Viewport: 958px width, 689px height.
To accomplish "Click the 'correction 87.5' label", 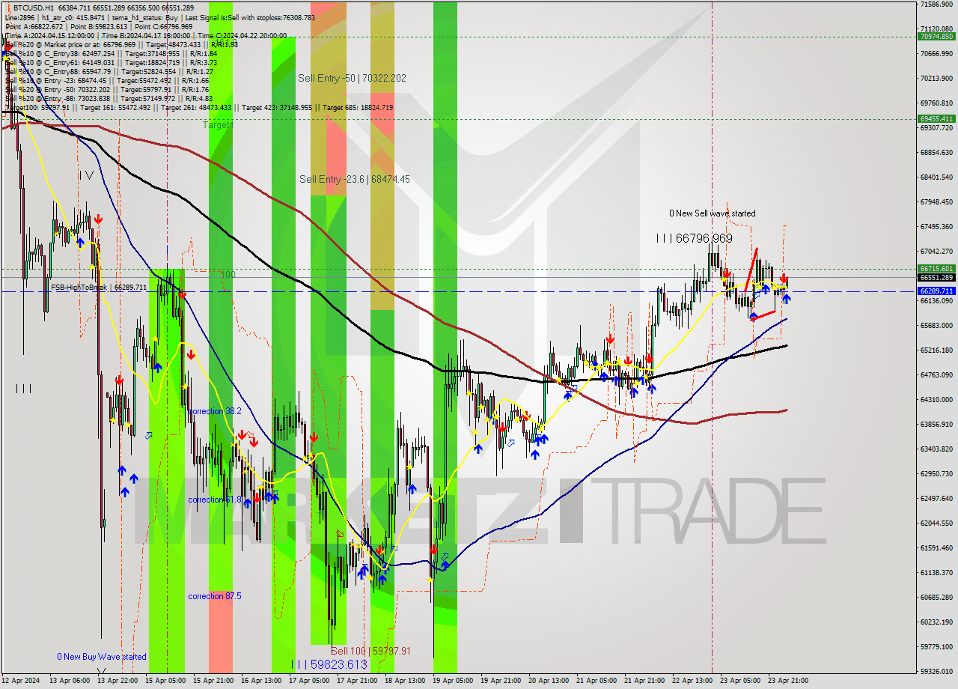I will point(214,596).
